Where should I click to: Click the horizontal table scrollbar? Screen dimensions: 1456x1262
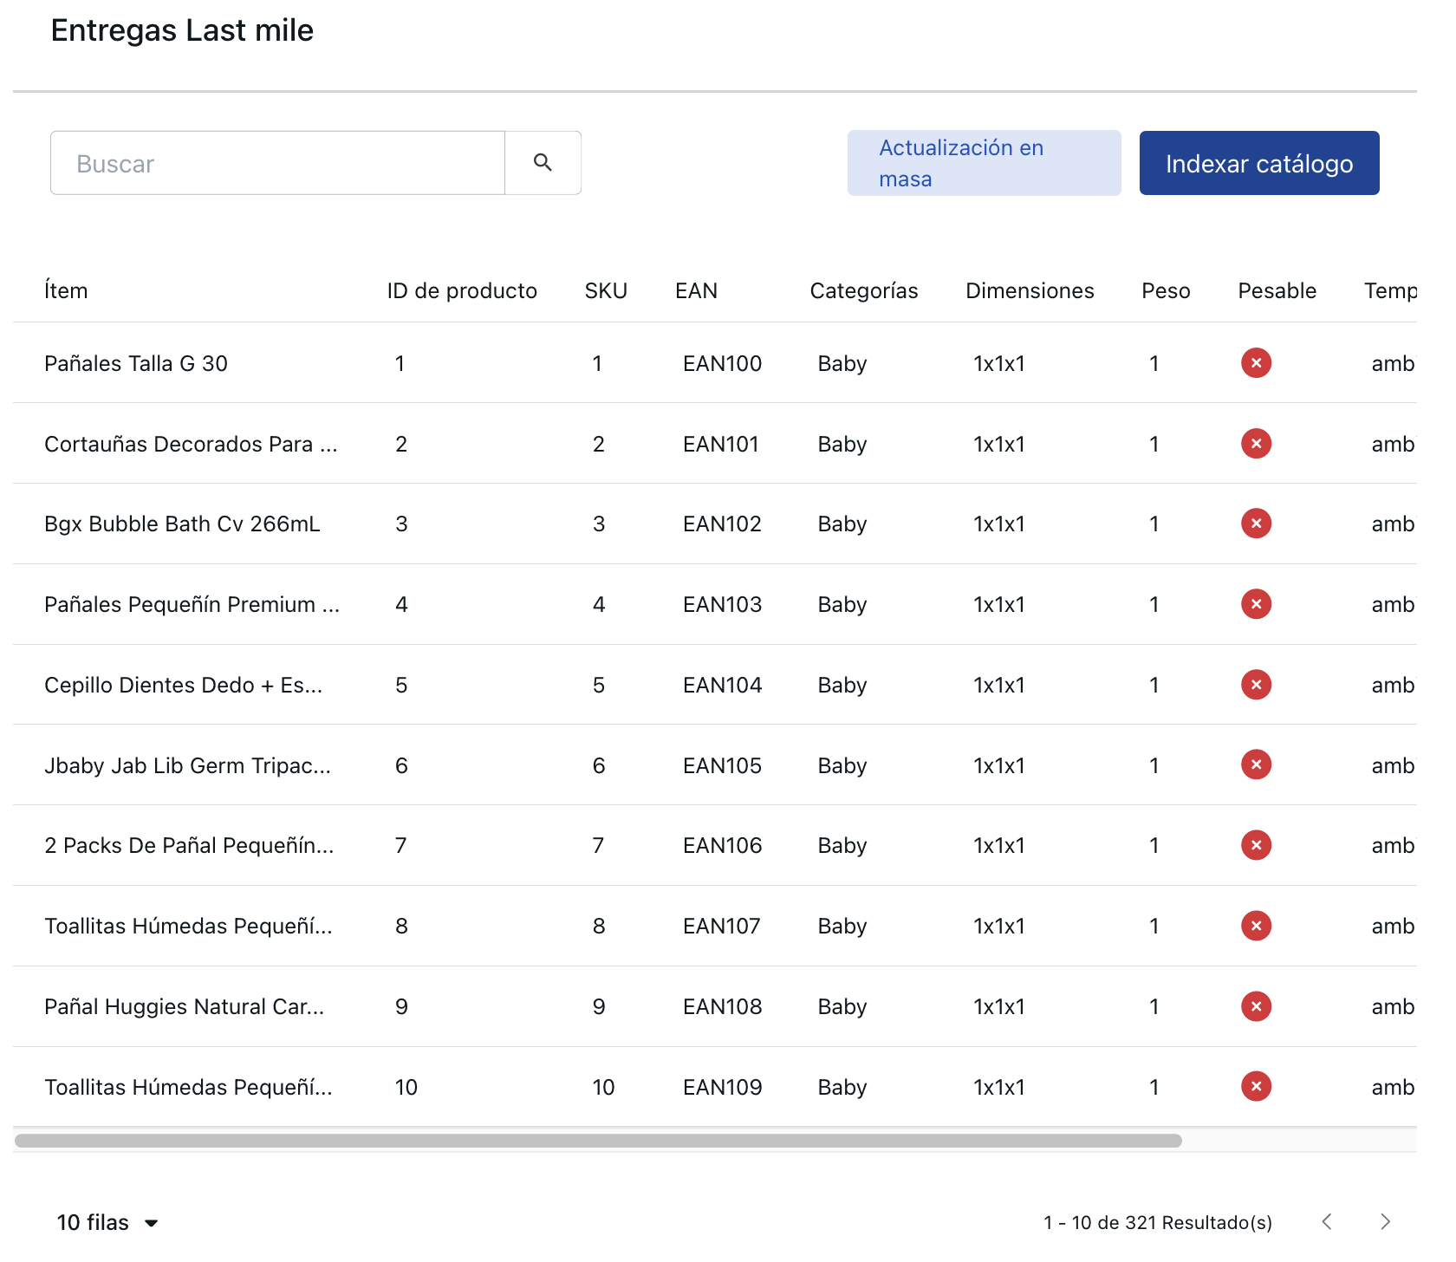598,1141
